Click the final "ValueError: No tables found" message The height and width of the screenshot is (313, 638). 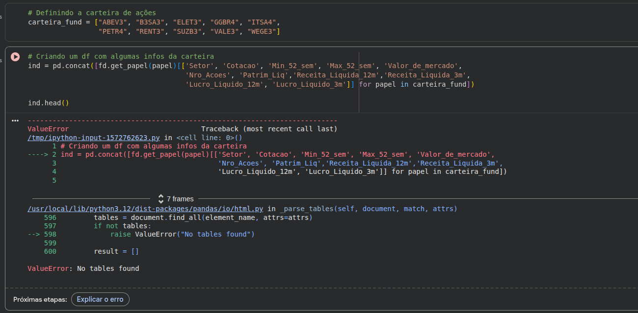pyautogui.click(x=83, y=268)
